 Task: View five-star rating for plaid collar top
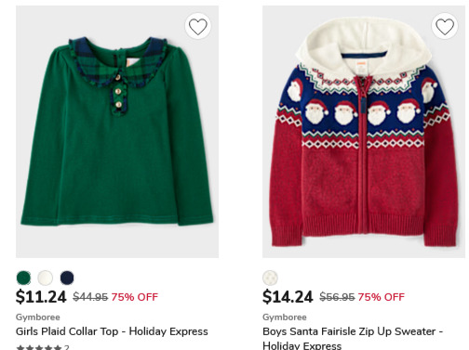[x=39, y=347]
